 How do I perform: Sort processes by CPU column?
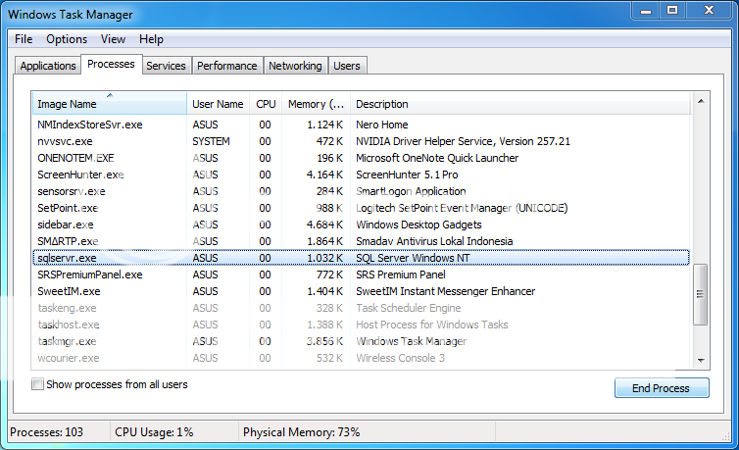266,104
